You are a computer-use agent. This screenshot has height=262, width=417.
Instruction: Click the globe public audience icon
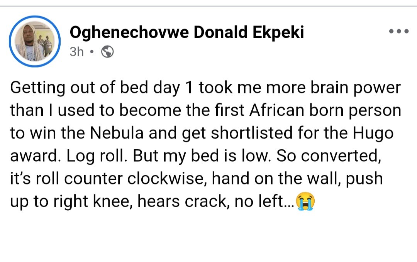click(107, 52)
